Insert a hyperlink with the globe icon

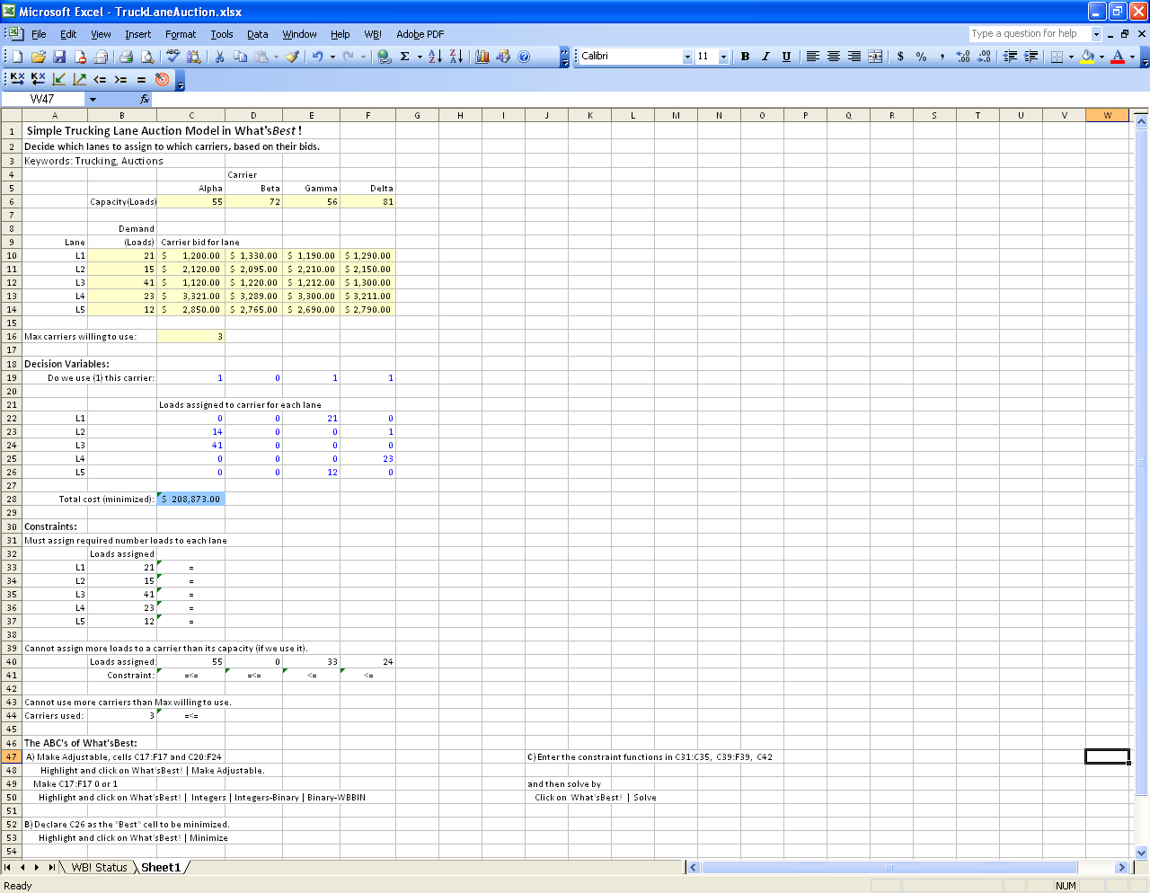click(x=384, y=57)
